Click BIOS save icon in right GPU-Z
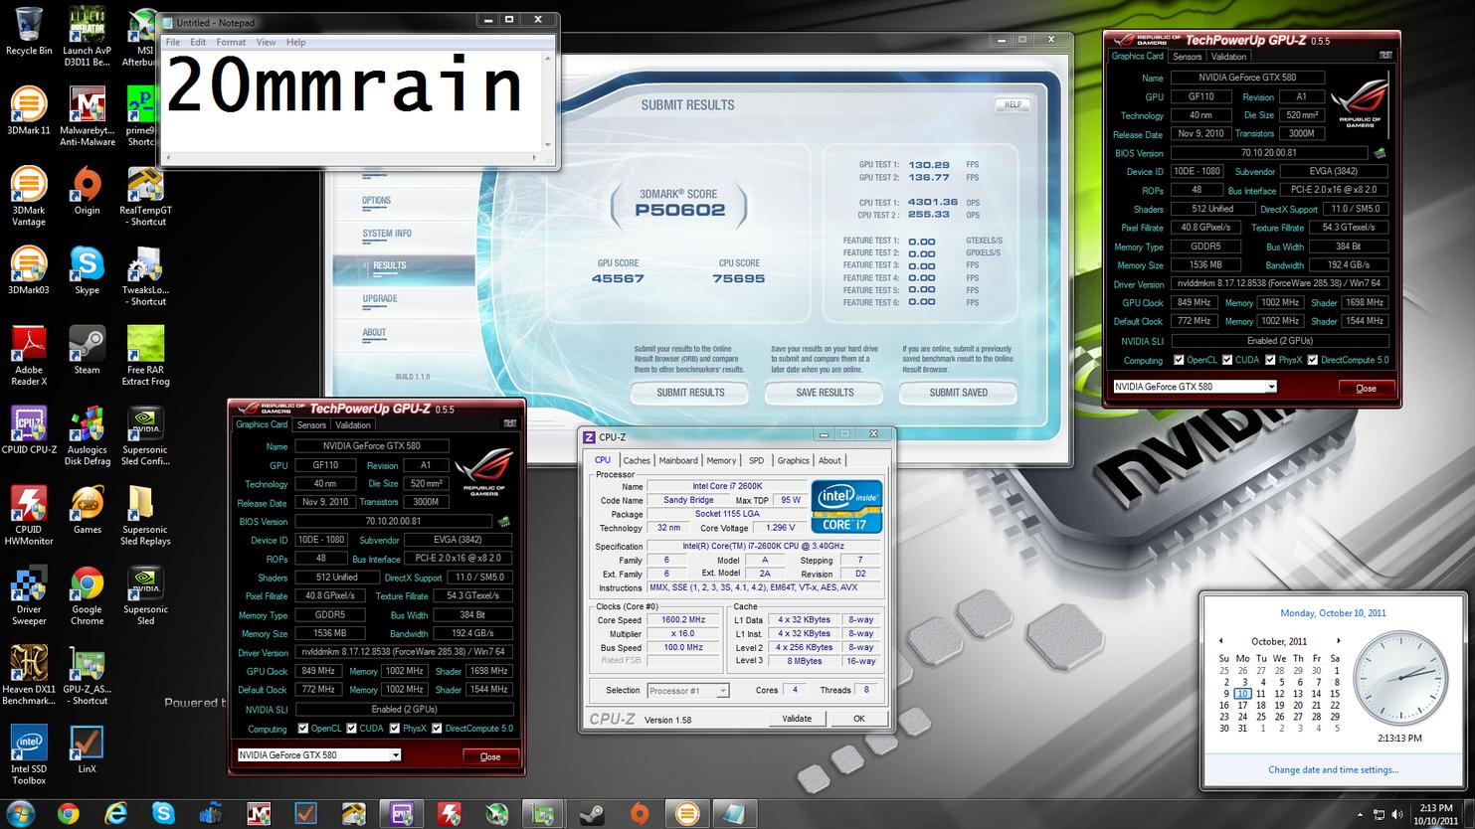Image resolution: width=1475 pixels, height=829 pixels. (x=1380, y=153)
